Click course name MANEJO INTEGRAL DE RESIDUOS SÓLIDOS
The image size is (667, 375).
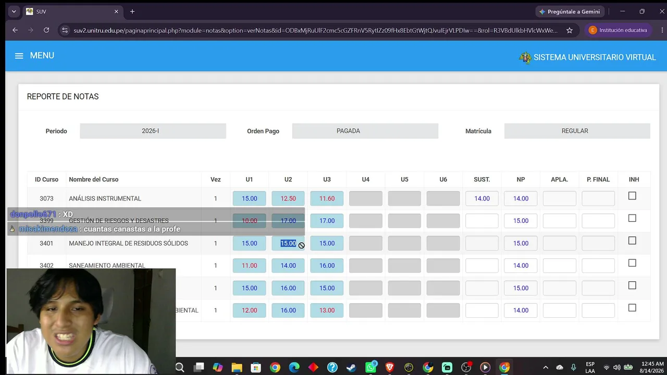coord(128,243)
